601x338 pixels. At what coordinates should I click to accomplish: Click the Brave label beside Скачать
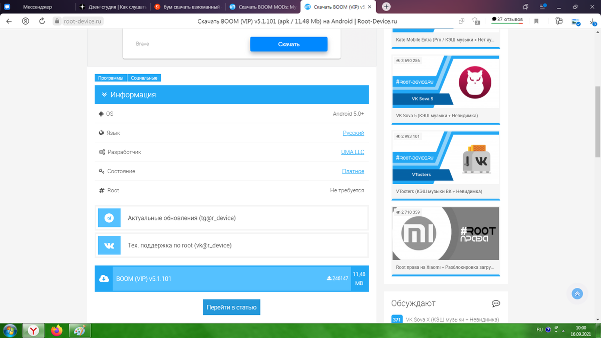[143, 44]
